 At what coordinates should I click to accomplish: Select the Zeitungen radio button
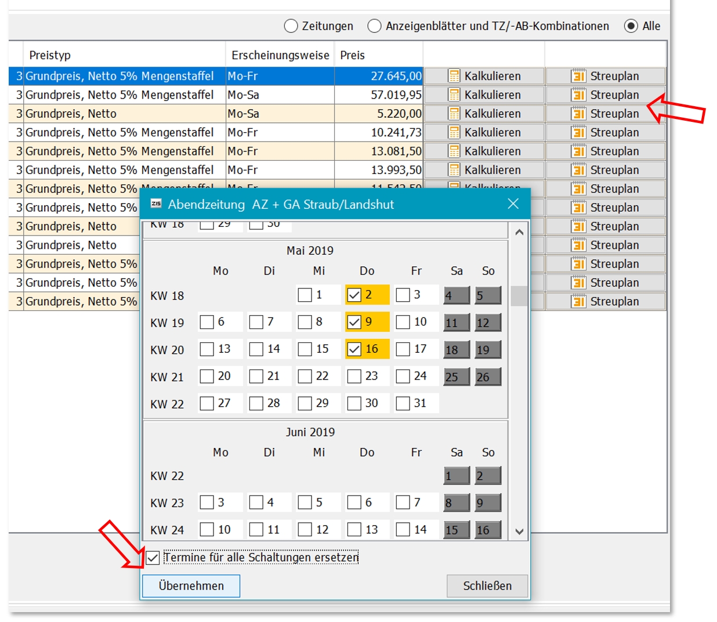point(291,26)
